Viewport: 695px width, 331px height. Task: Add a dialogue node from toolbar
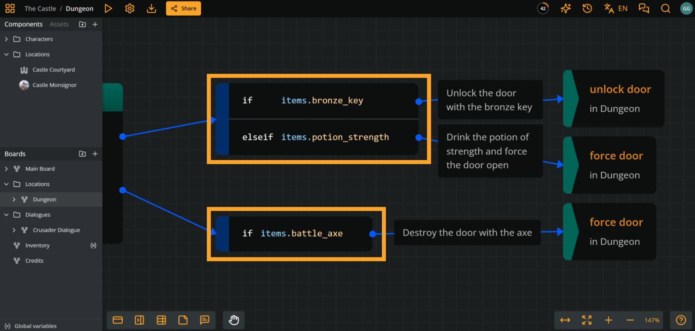pyautogui.click(x=118, y=320)
